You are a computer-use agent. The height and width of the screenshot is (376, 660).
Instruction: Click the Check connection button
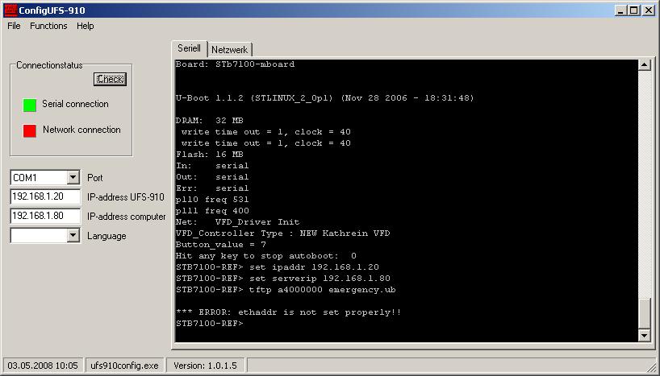click(x=110, y=79)
